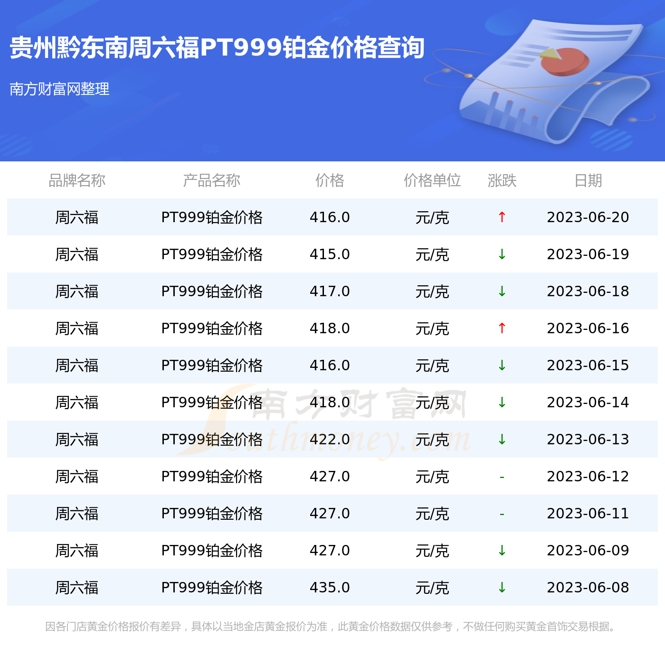Click price 427.0 in the 2023-06-09 row
Image resolution: width=665 pixels, height=647 pixels.
click(330, 550)
